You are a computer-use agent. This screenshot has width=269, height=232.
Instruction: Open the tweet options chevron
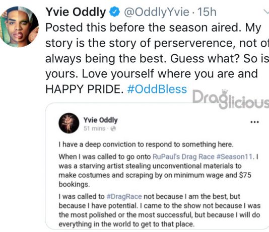coord(266,12)
